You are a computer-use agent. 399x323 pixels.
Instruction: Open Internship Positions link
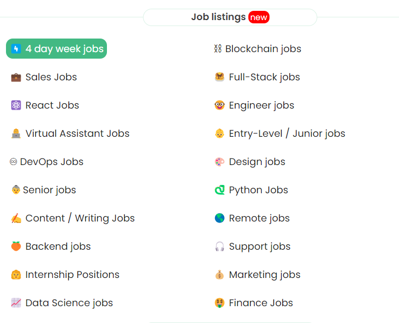72,275
